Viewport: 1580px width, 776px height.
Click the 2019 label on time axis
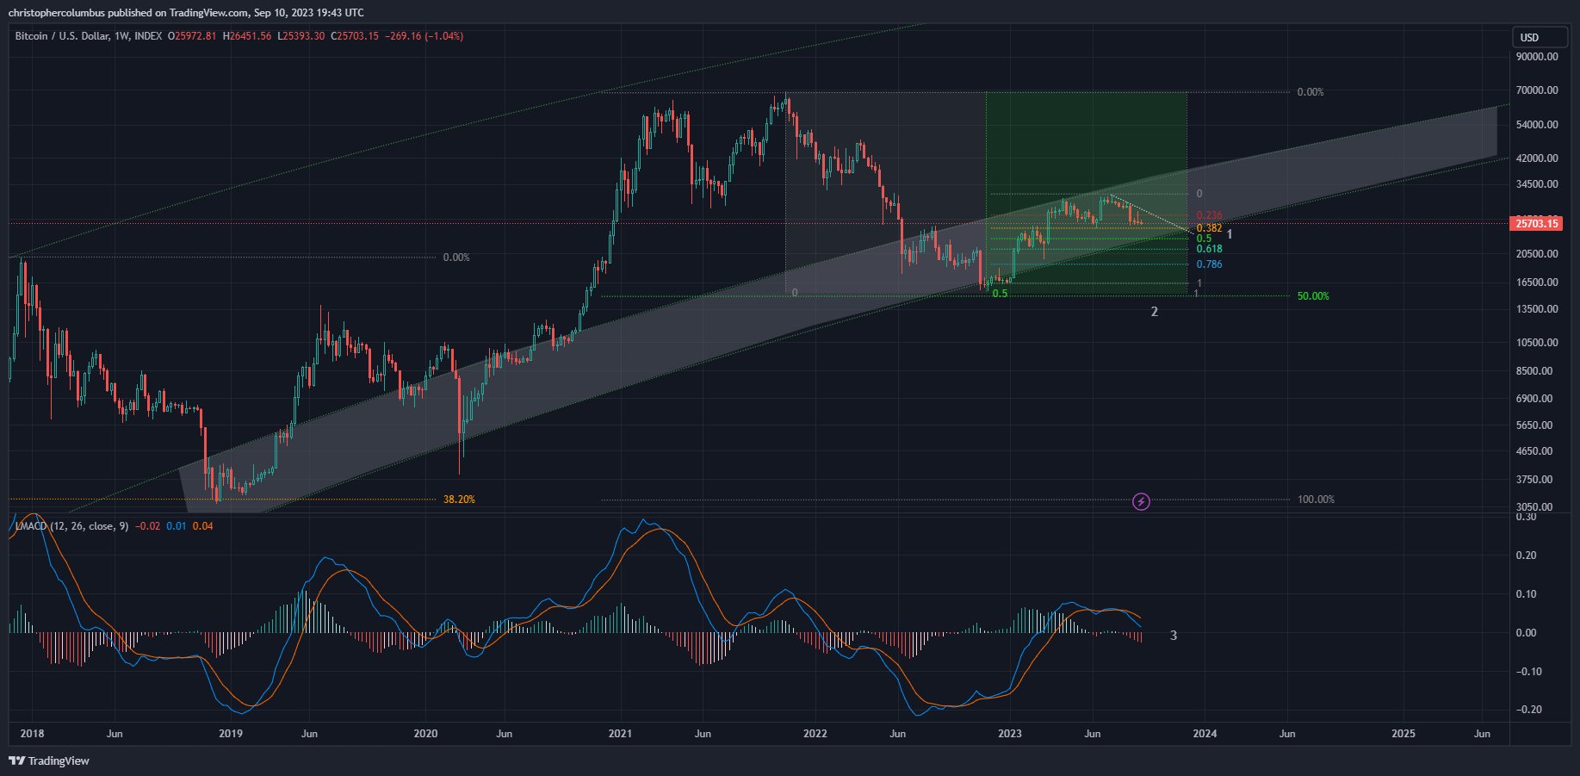pos(231,734)
